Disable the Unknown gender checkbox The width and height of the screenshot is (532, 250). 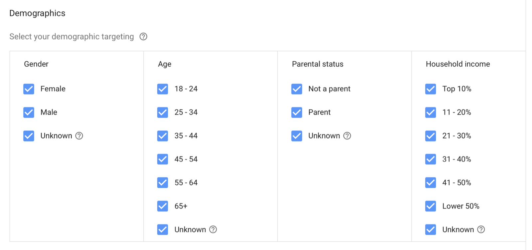[29, 136]
